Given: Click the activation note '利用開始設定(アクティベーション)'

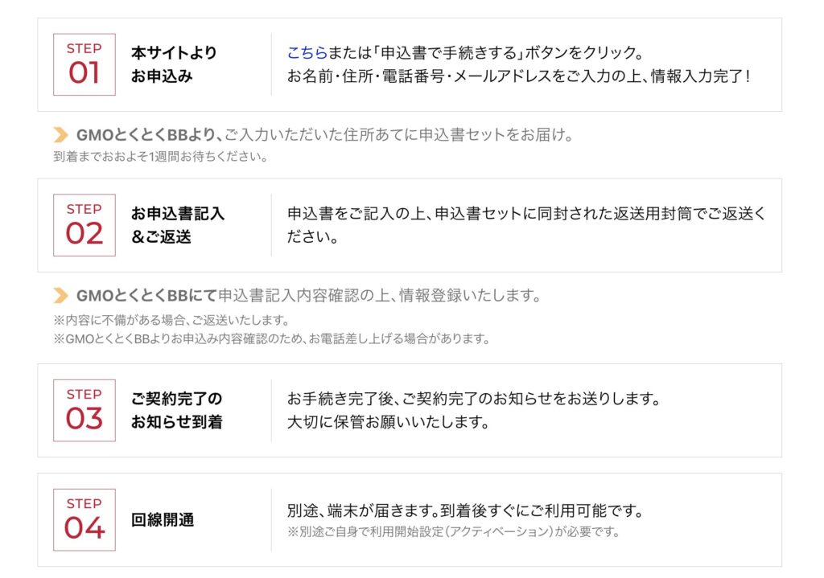Looking at the screenshot, I should pos(454,531).
